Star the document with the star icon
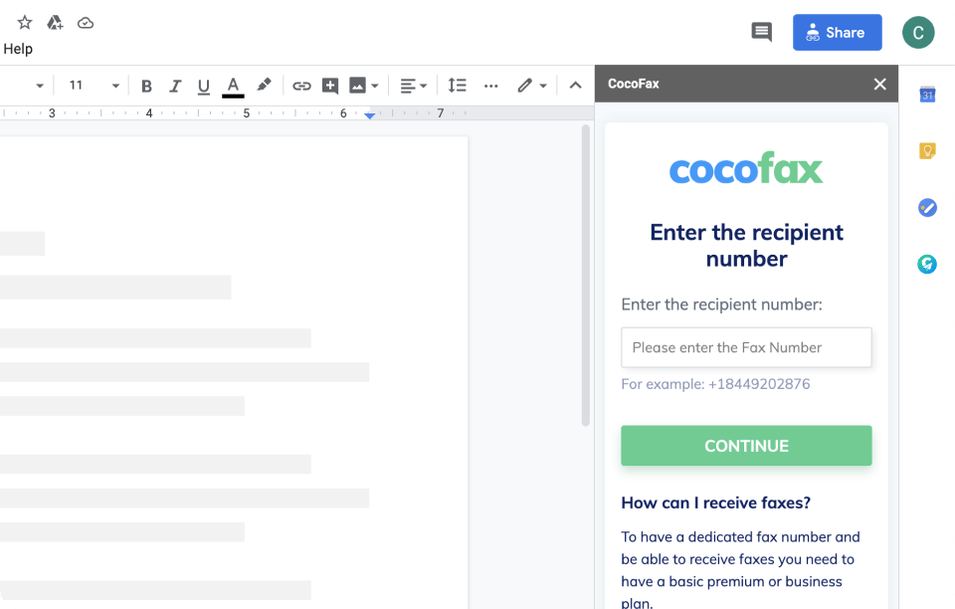The width and height of the screenshot is (955, 609). [24, 23]
